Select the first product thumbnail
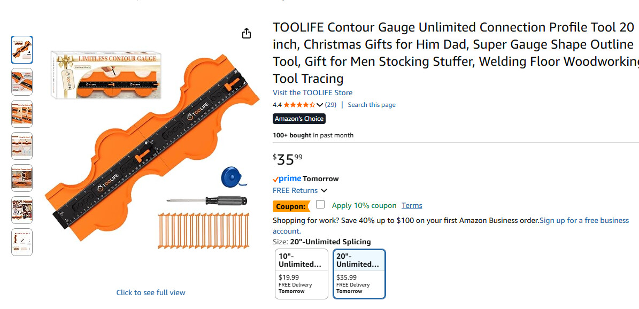Viewport: 639px width, 309px height. pyautogui.click(x=22, y=49)
